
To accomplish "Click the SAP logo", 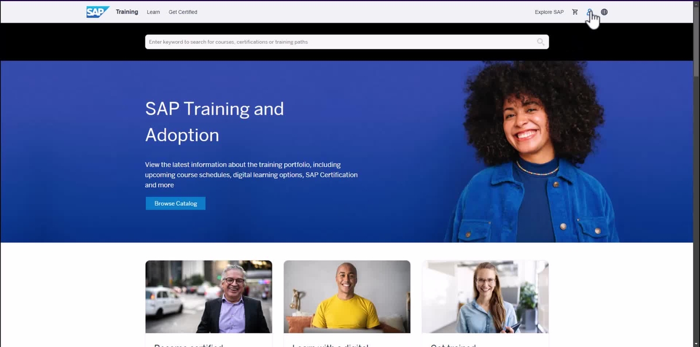I will click(97, 12).
